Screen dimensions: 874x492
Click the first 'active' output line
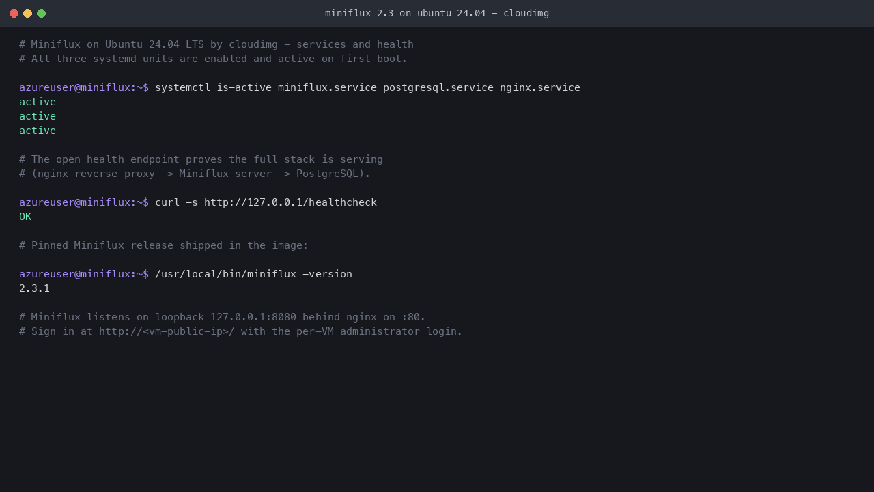38,102
